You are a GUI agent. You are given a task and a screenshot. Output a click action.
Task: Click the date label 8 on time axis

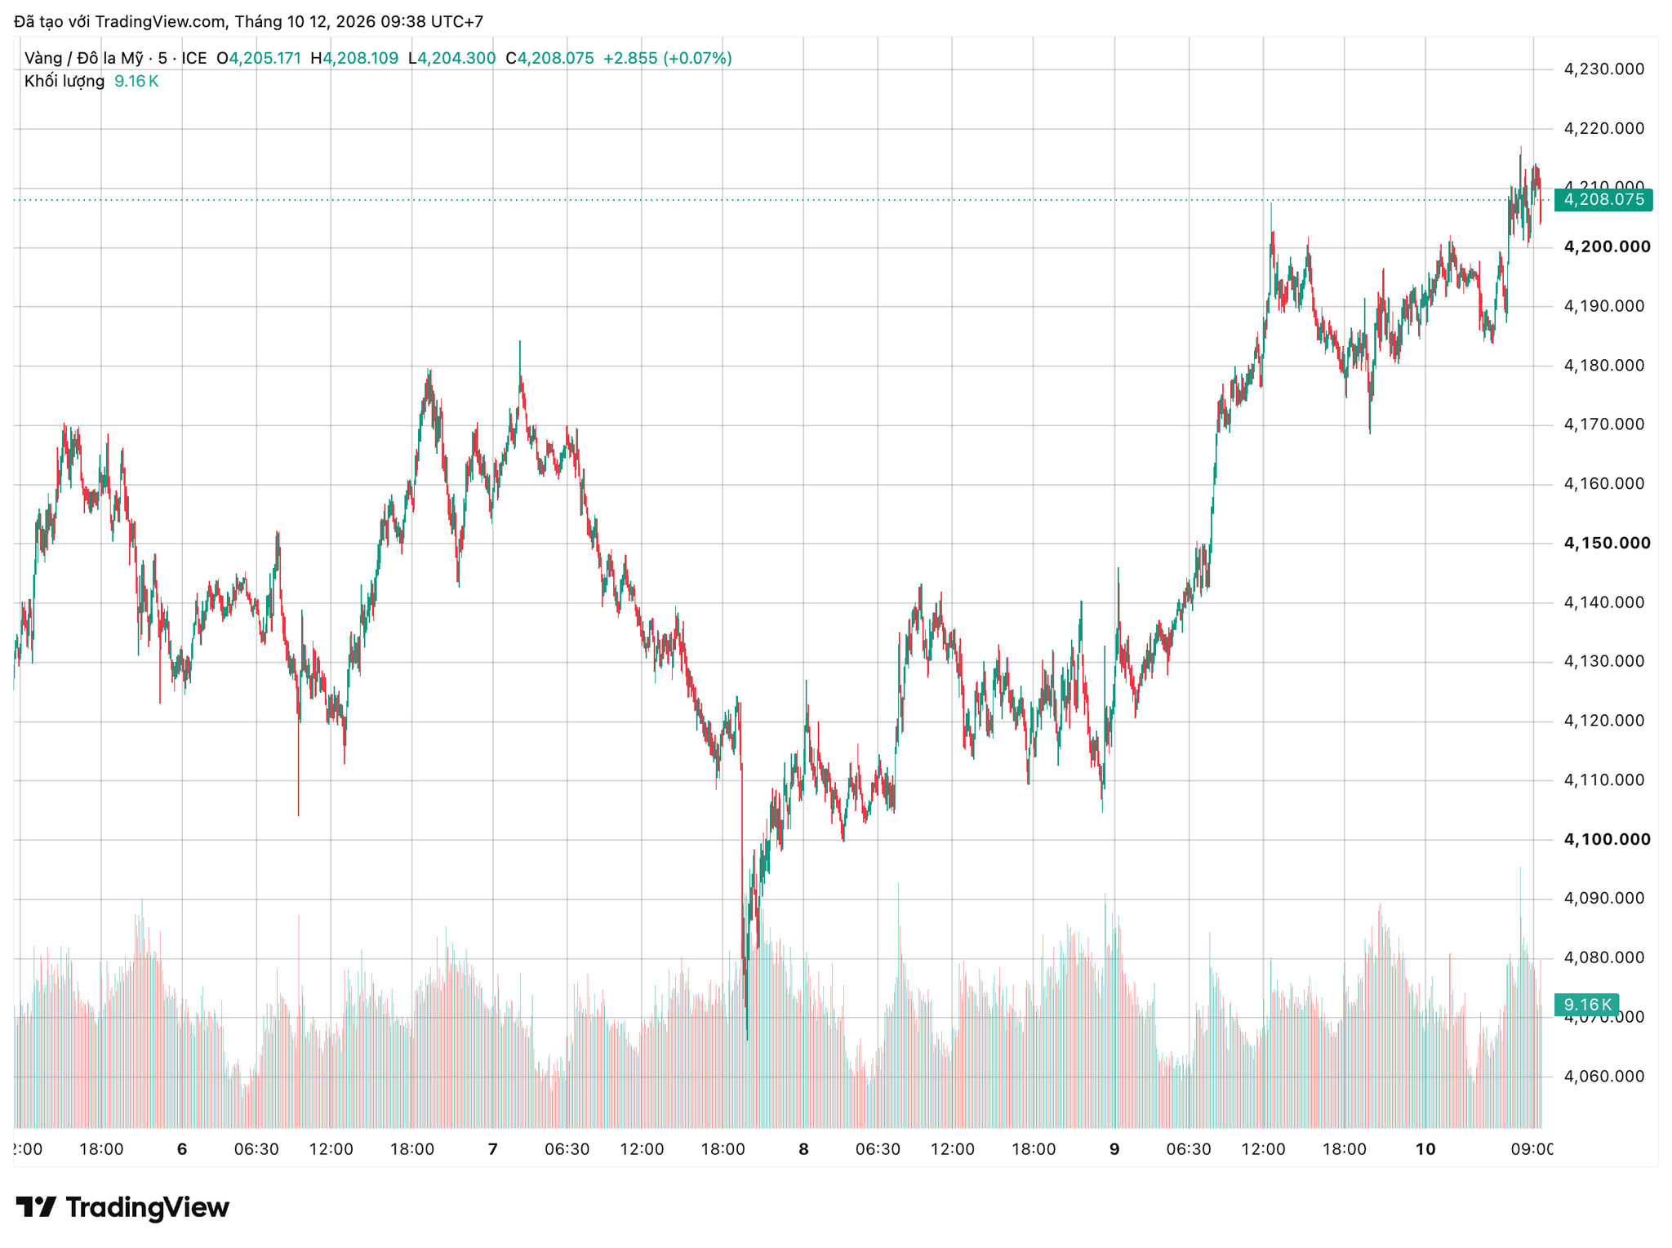[803, 1149]
